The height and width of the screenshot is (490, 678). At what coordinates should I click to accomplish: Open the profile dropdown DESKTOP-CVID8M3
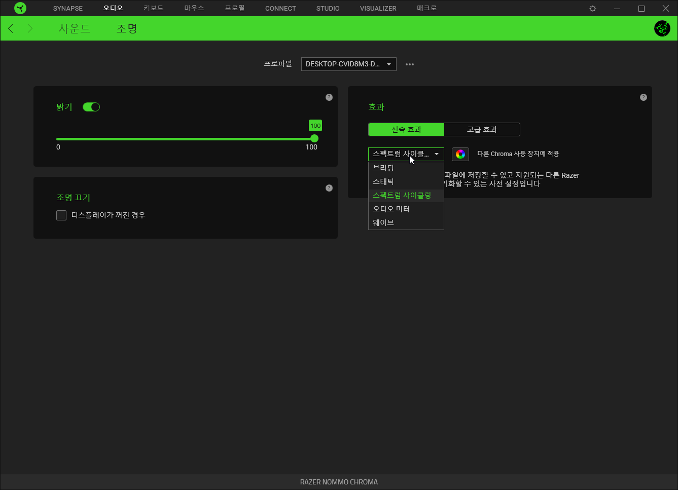pos(349,64)
